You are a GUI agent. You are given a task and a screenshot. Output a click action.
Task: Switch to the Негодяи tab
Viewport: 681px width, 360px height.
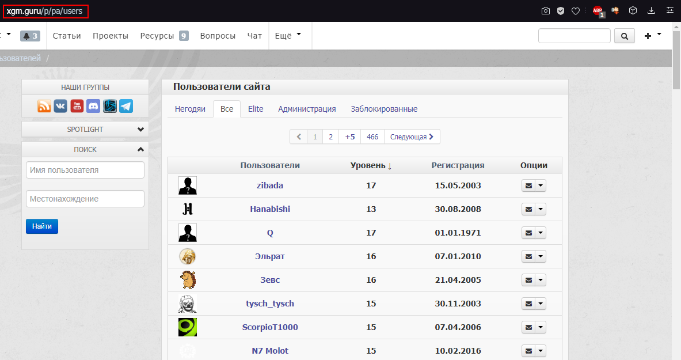pos(190,109)
